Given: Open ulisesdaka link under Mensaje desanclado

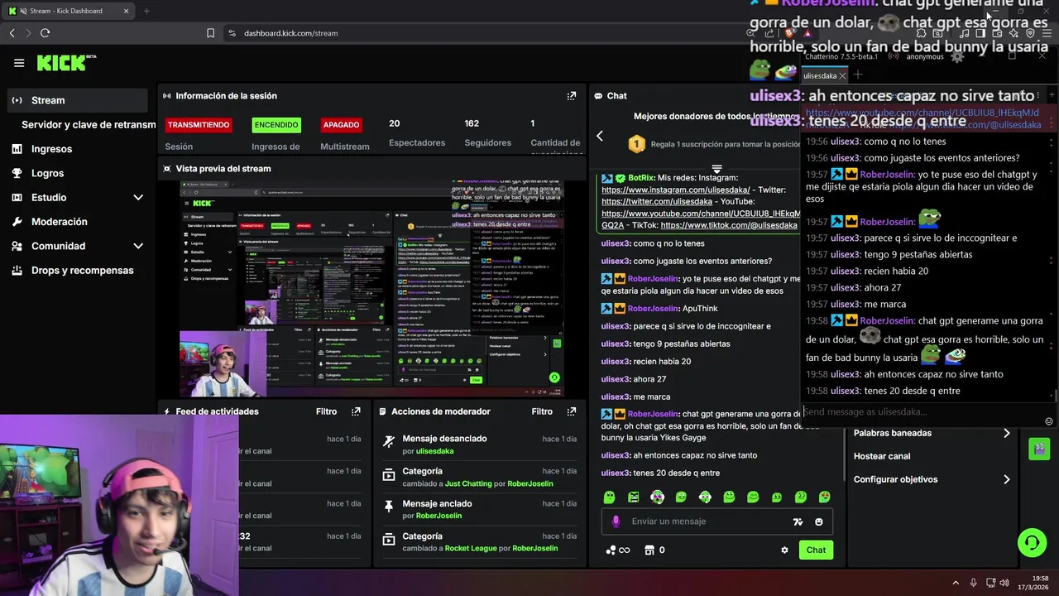Looking at the screenshot, I should pyautogui.click(x=434, y=451).
